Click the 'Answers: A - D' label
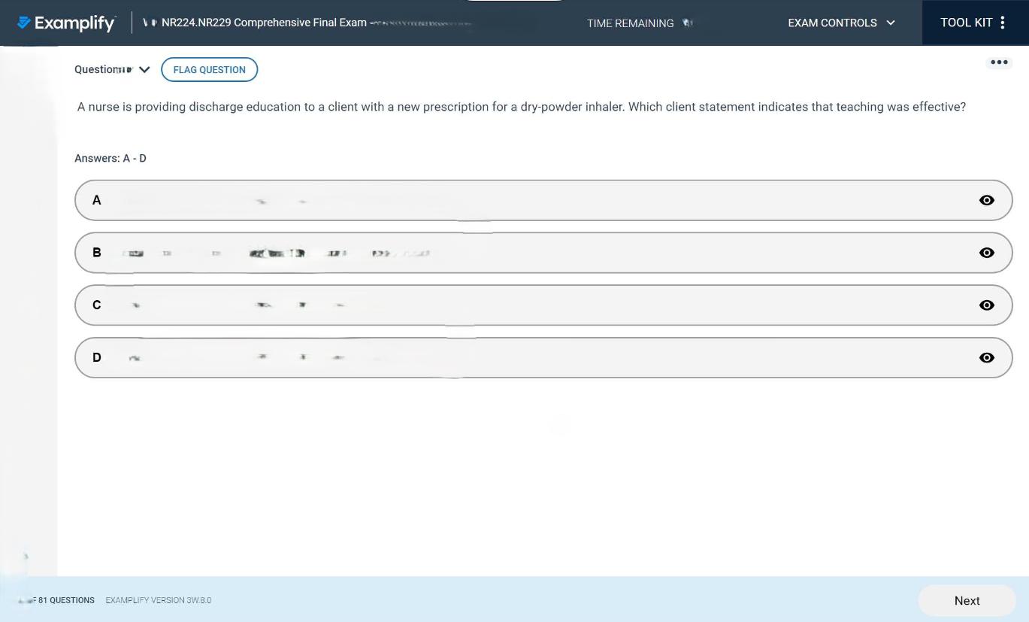The height and width of the screenshot is (622, 1029). pyautogui.click(x=110, y=158)
